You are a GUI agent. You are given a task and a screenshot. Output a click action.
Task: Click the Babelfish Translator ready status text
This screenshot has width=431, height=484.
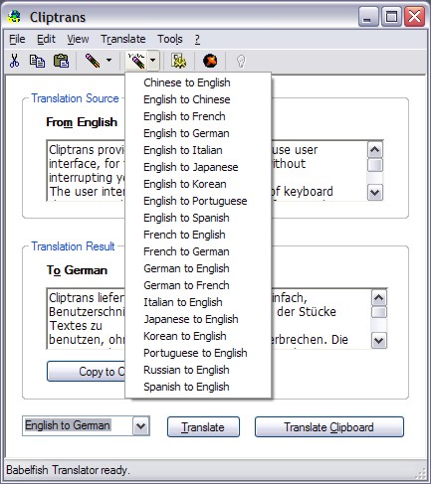click(68, 470)
